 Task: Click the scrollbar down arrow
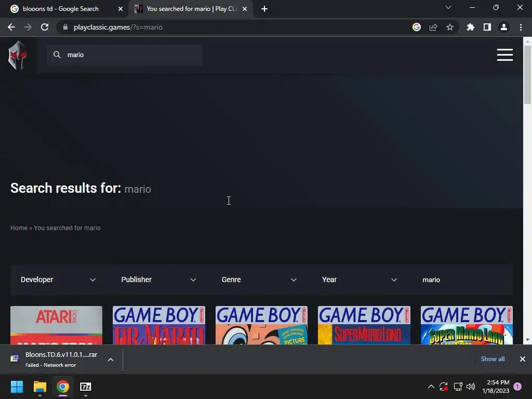[x=527, y=340]
